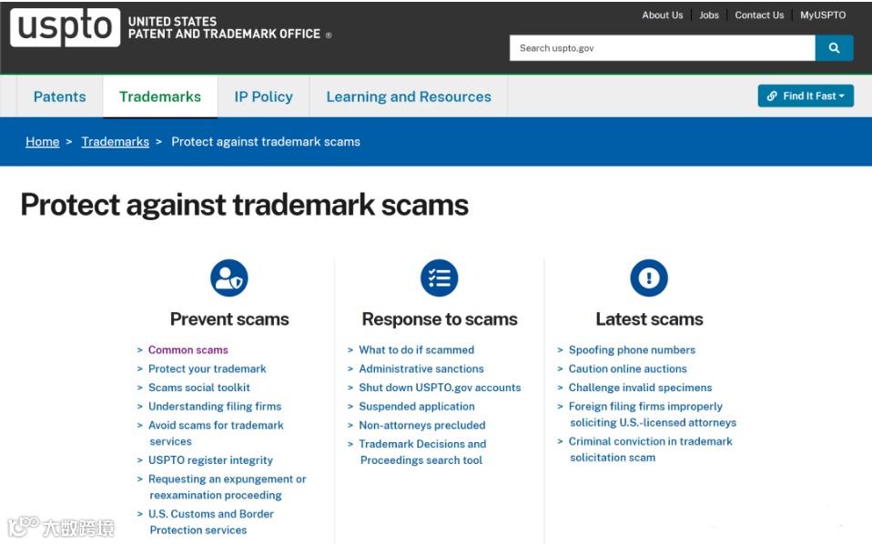Go to About Us page
The width and height of the screenshot is (872, 544).
click(x=663, y=15)
